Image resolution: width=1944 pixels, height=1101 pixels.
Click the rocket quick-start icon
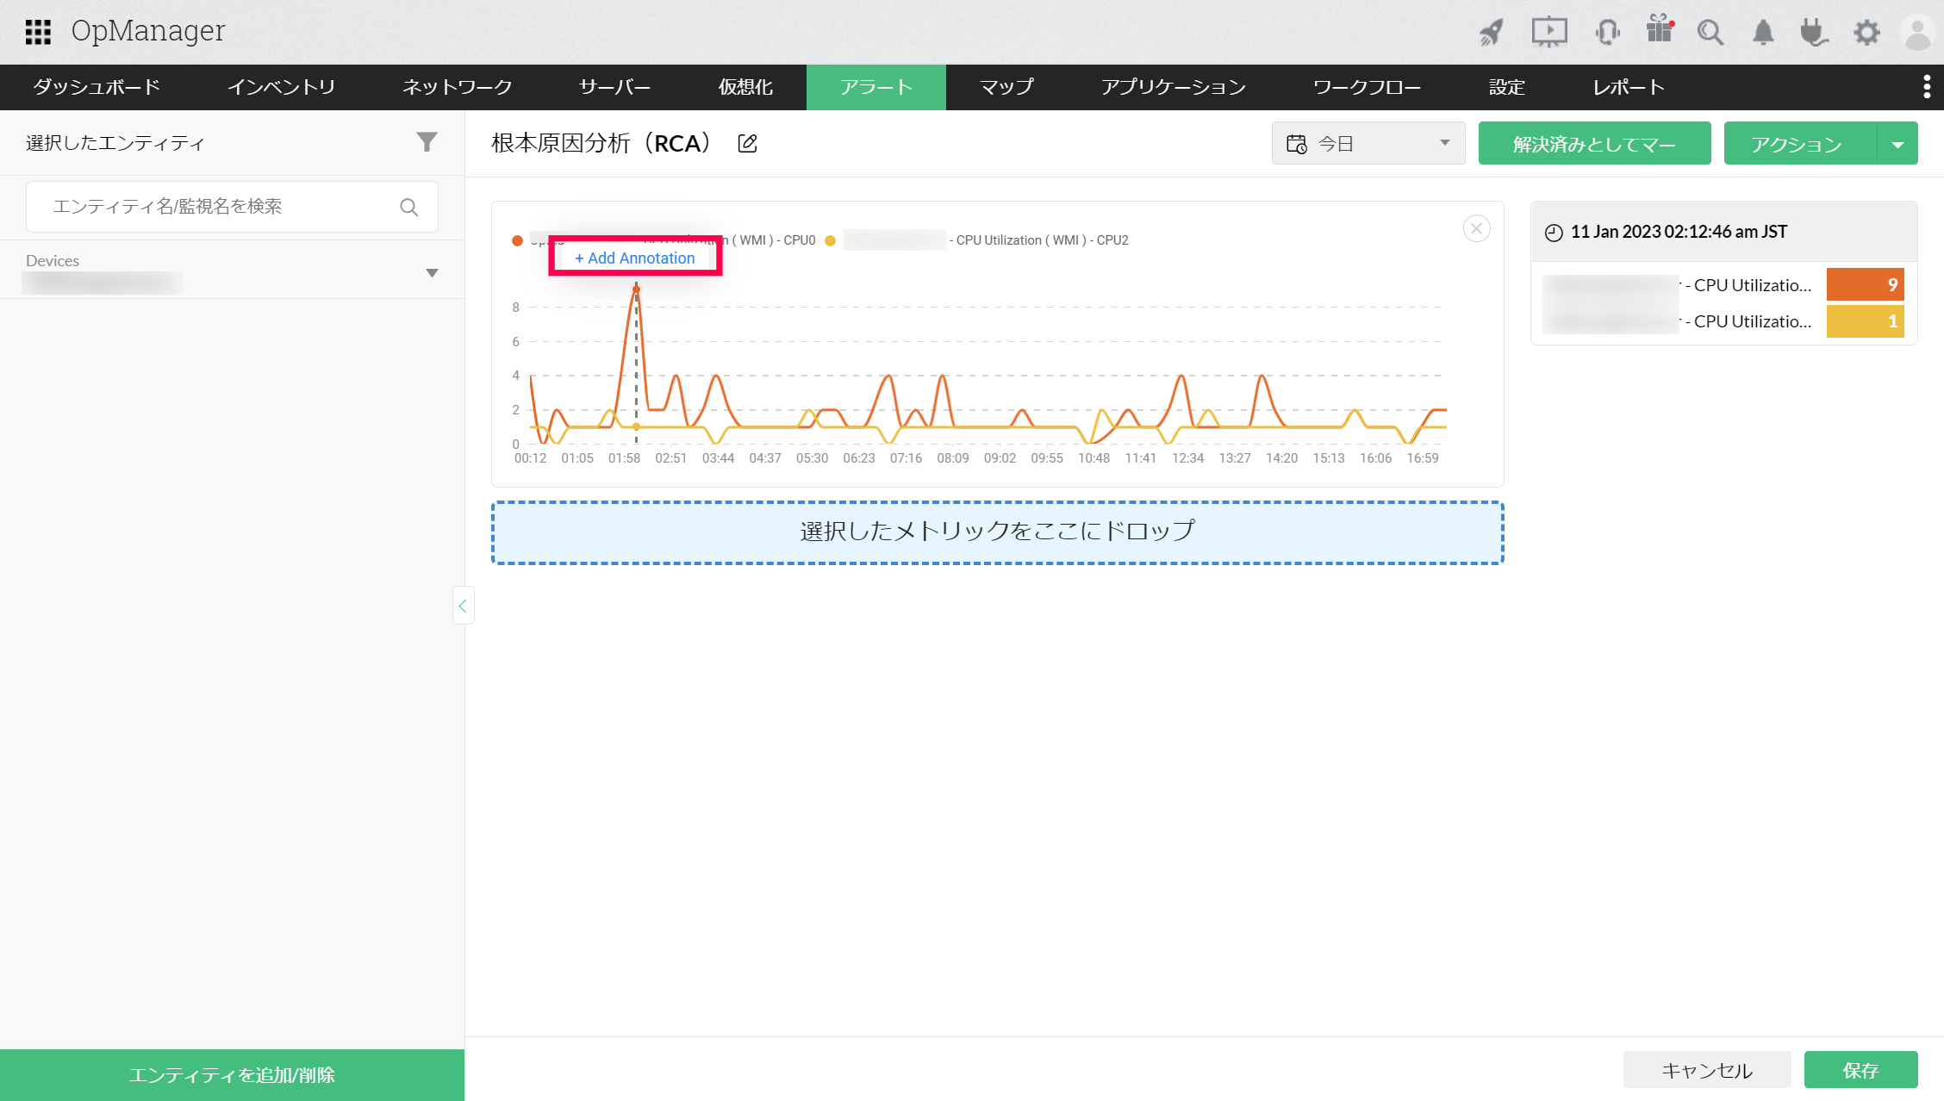coord(1492,33)
